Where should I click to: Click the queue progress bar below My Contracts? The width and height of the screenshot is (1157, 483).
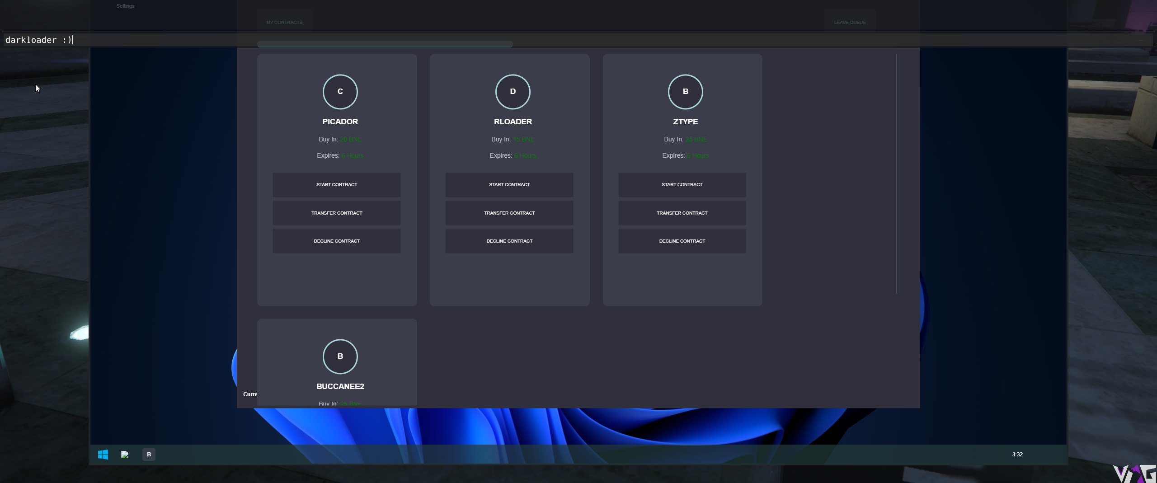coord(385,44)
